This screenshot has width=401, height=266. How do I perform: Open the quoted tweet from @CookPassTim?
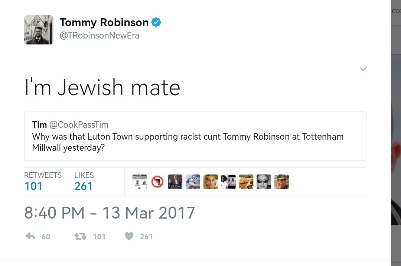195,136
